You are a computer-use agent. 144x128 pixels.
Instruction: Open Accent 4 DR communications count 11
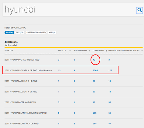pyautogui.click(x=110, y=92)
